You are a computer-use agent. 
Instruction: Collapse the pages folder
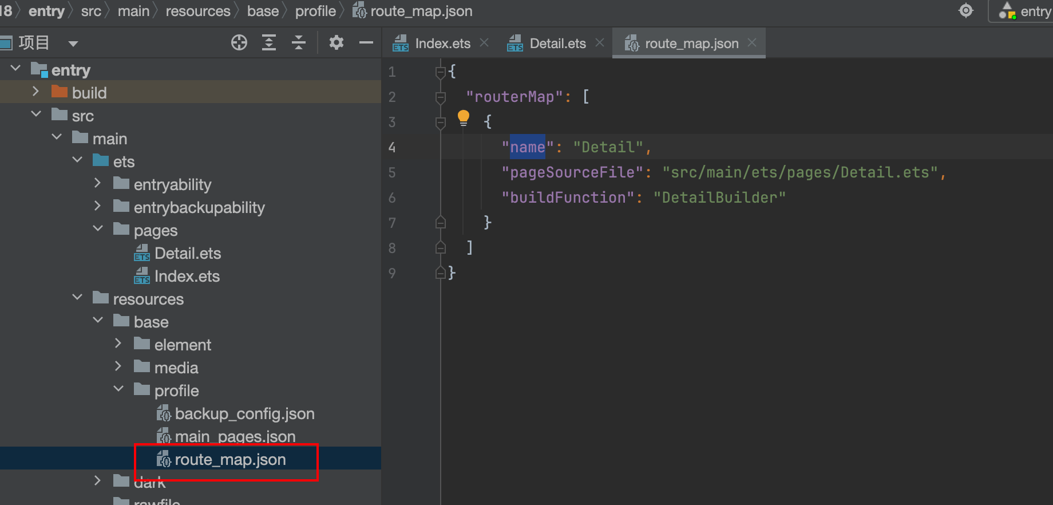coord(98,229)
